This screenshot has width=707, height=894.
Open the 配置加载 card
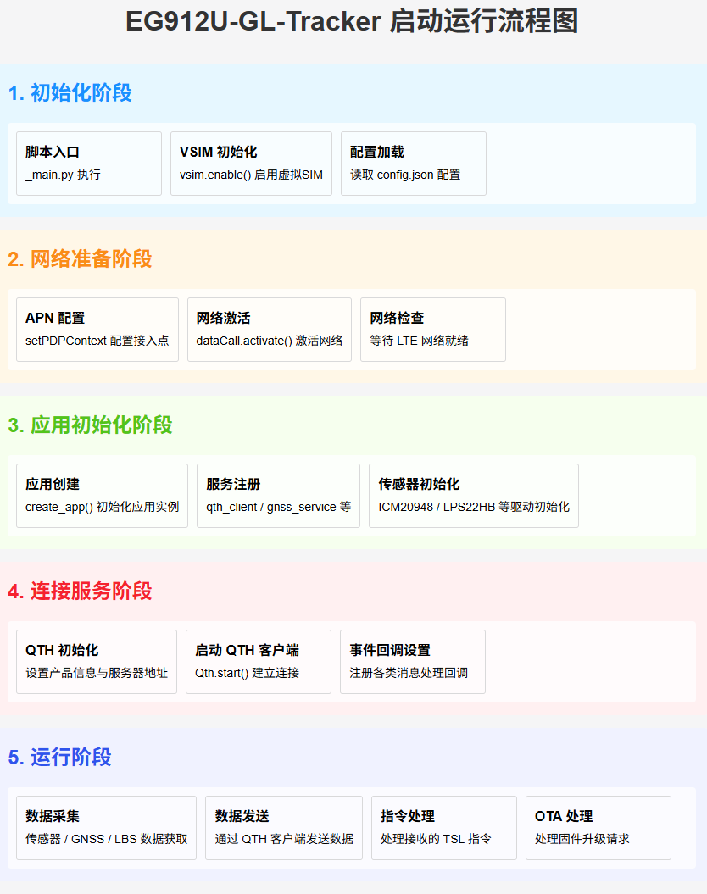pos(413,164)
